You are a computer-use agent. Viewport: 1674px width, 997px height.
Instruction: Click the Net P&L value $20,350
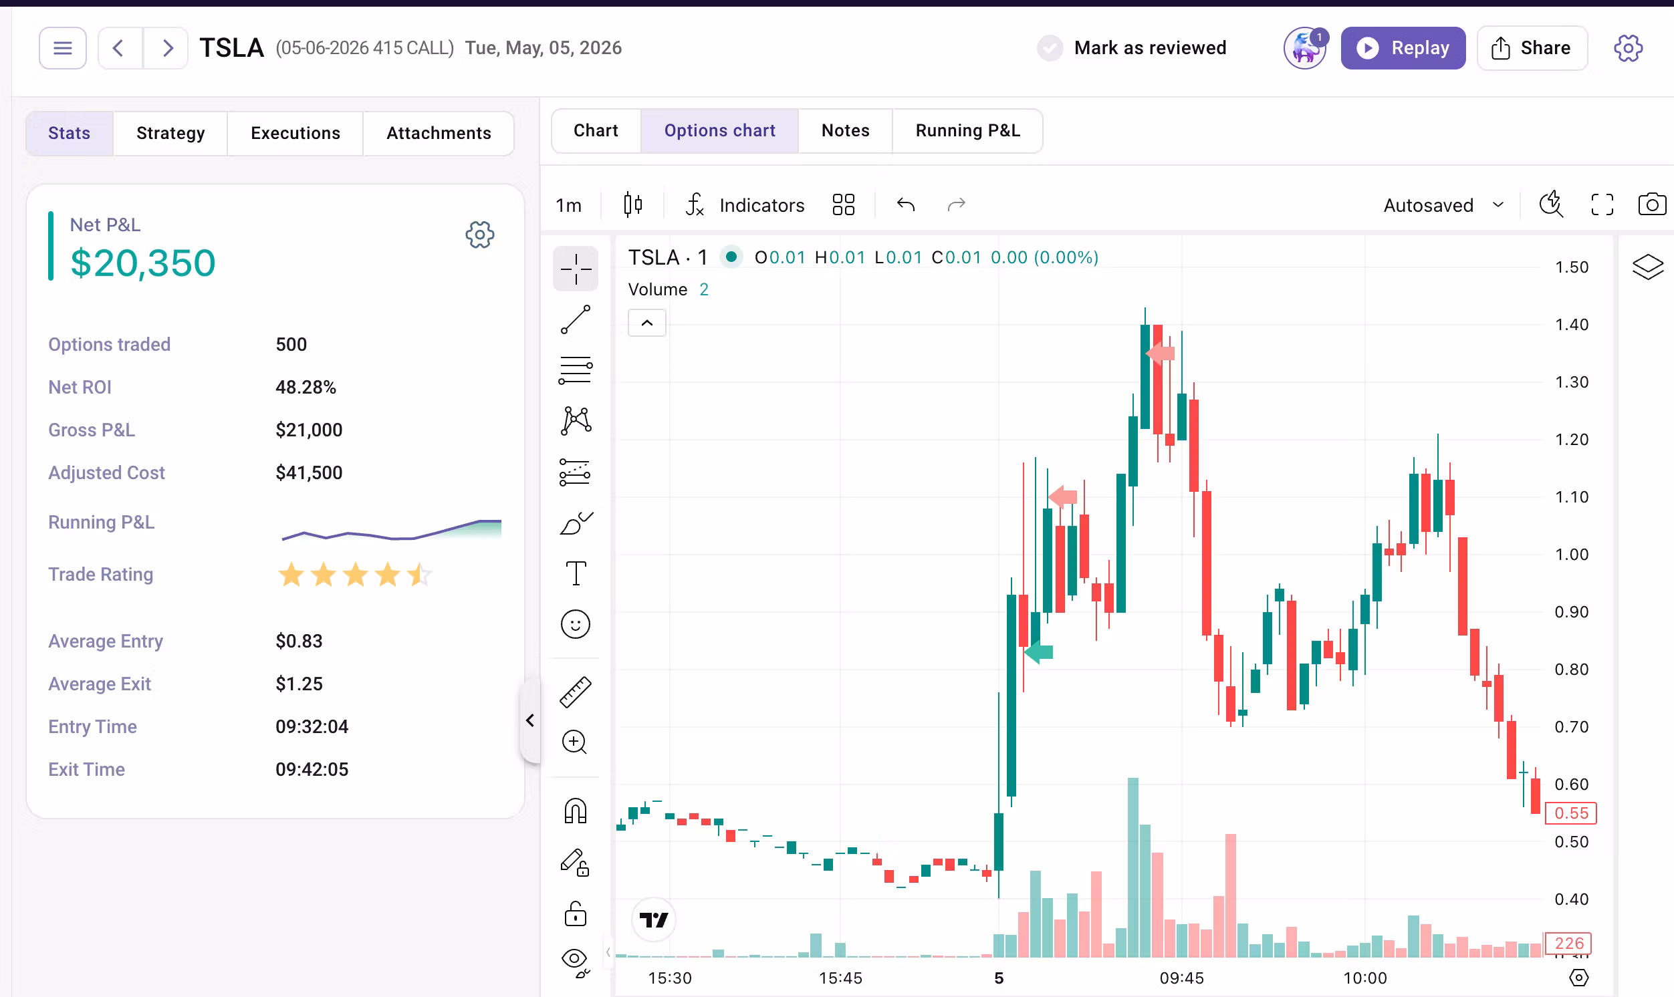point(143,263)
